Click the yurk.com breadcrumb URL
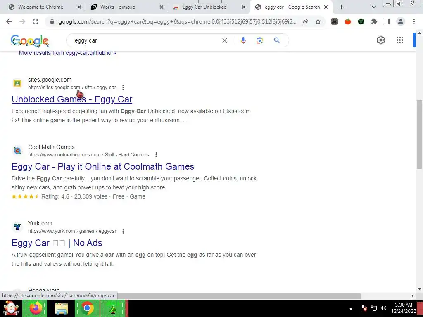The image size is (423, 317). (x=72, y=231)
